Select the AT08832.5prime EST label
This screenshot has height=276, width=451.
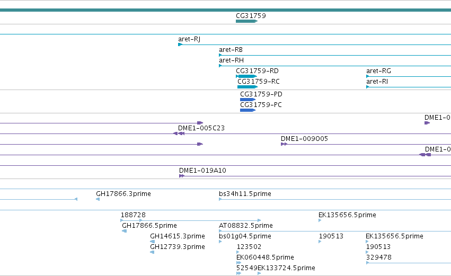pos(245,225)
